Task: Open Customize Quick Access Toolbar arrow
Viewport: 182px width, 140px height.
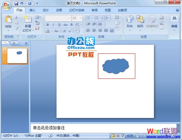Action: [37, 3]
